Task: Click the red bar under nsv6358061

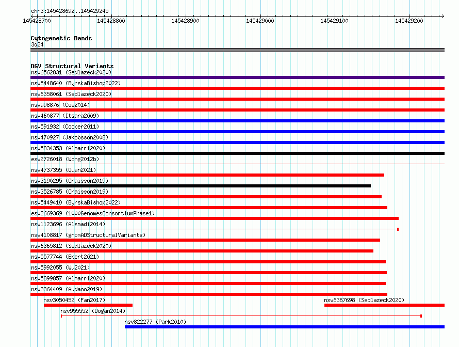Action: [x=237, y=99]
